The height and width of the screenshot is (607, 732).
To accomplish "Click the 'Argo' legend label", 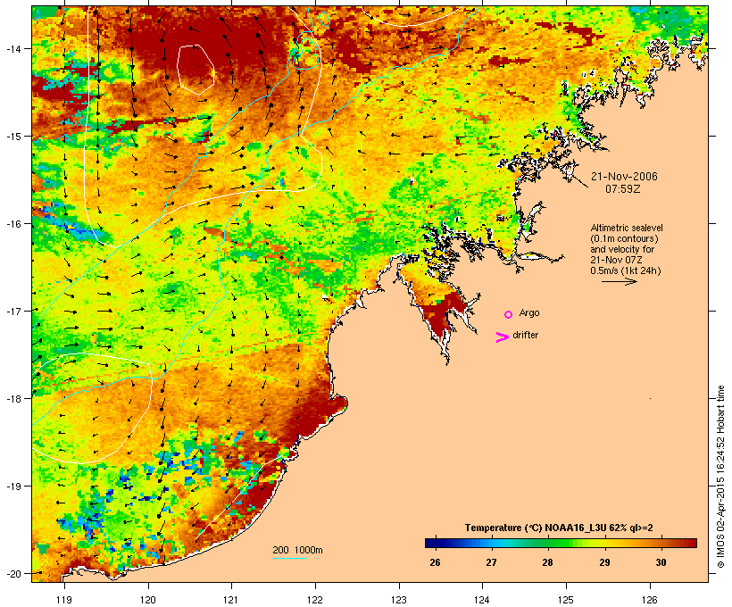I will (x=529, y=312).
